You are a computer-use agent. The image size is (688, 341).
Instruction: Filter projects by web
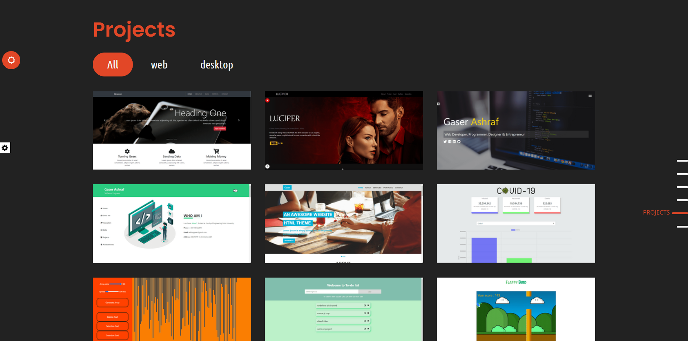159,65
